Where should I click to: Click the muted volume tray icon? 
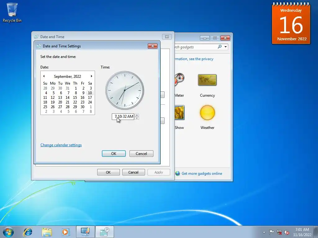pyautogui.click(x=287, y=232)
